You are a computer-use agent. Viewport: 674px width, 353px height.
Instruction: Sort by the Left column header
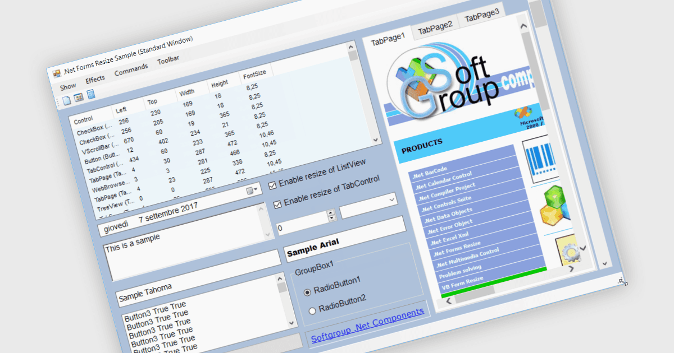pos(122,110)
